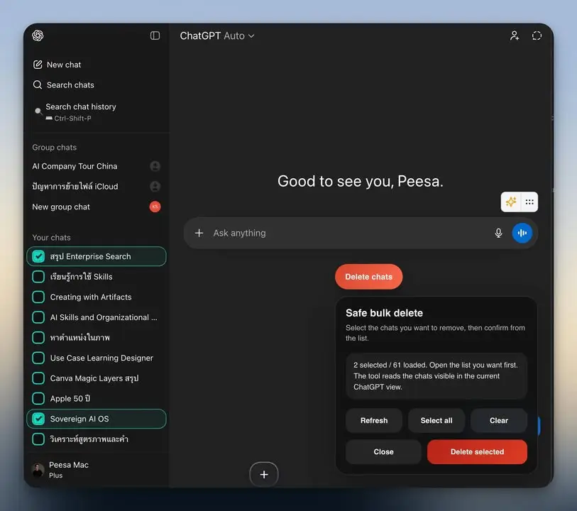Click the Creating with Artifacts chat title
Image resolution: width=577 pixels, height=511 pixels.
[x=91, y=297]
